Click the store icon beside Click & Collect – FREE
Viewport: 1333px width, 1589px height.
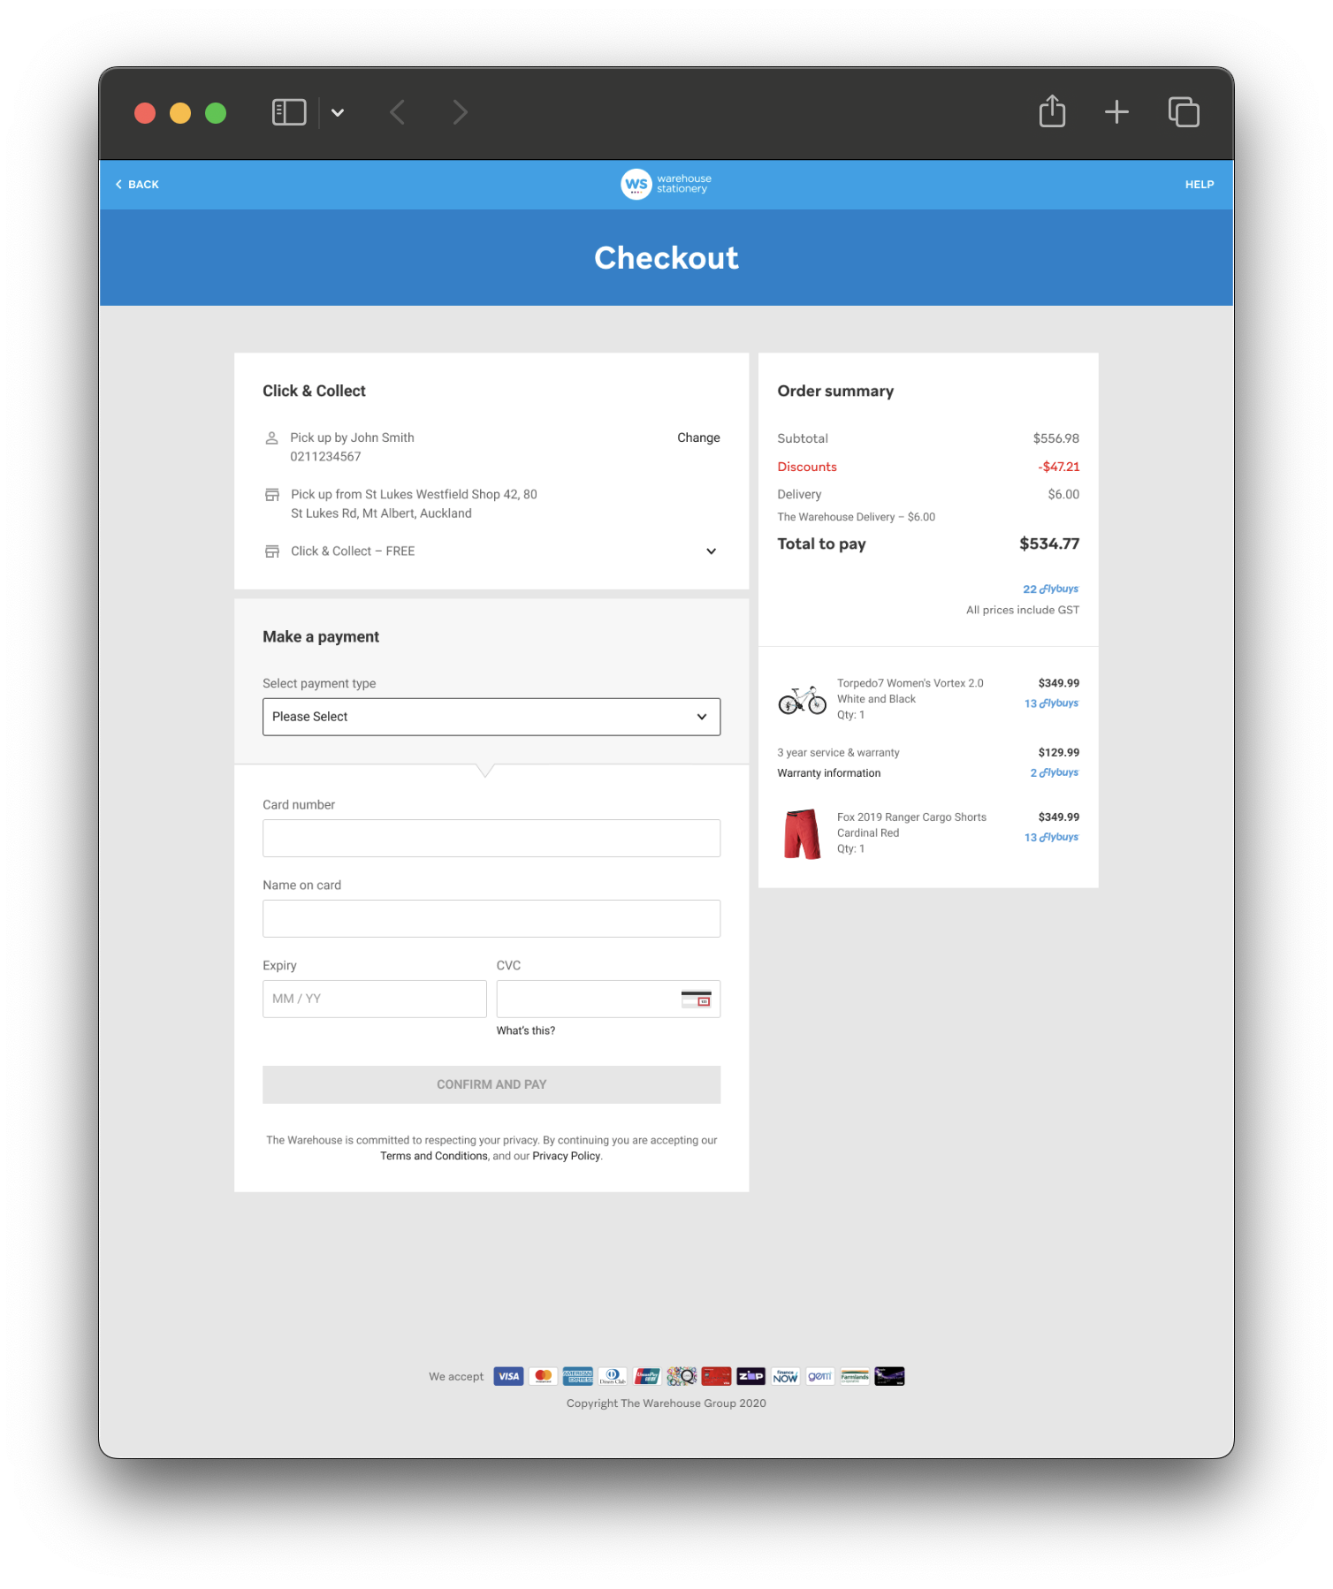[272, 551]
